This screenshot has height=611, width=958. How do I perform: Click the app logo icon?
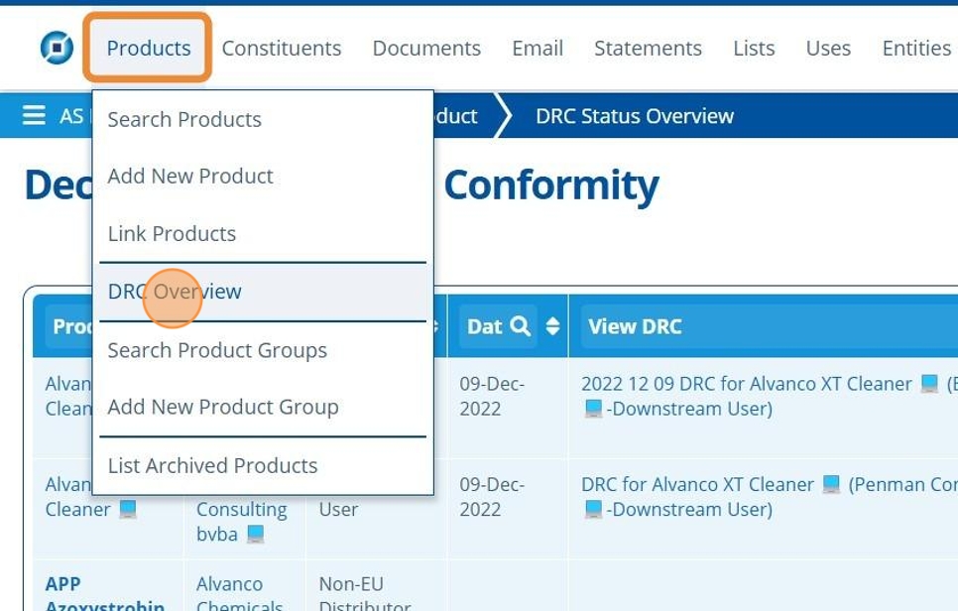(57, 48)
